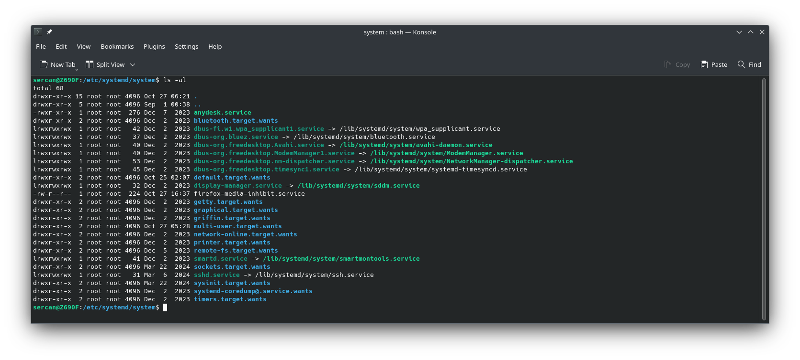Click the /lib/systemd/system/smartmontools.service path
This screenshot has height=360, width=800.
coord(341,259)
